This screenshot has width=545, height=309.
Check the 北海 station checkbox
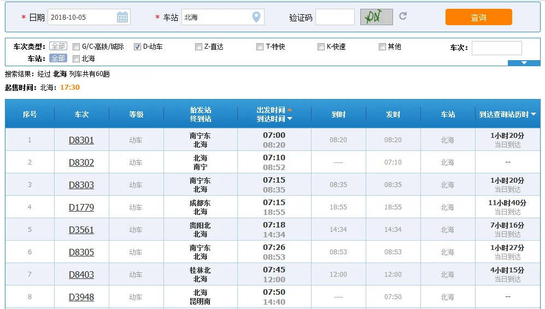76,59
